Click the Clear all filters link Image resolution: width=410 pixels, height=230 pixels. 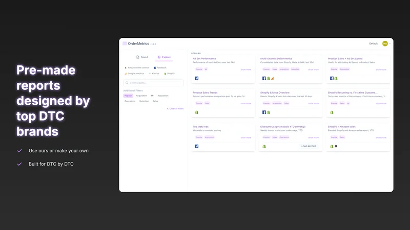[x=175, y=109]
